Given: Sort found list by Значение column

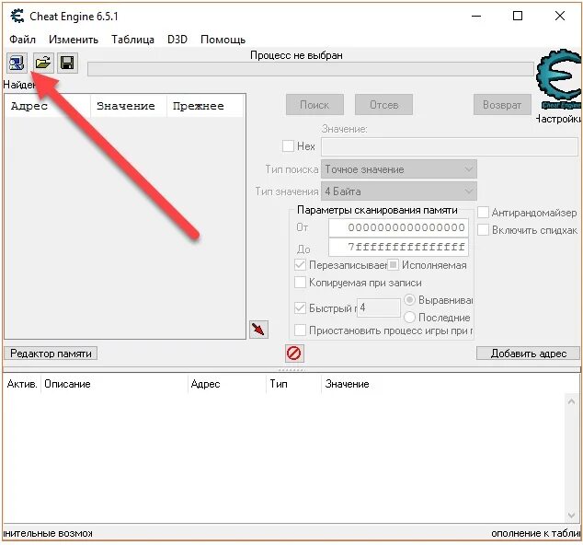Looking at the screenshot, I should click(x=128, y=106).
